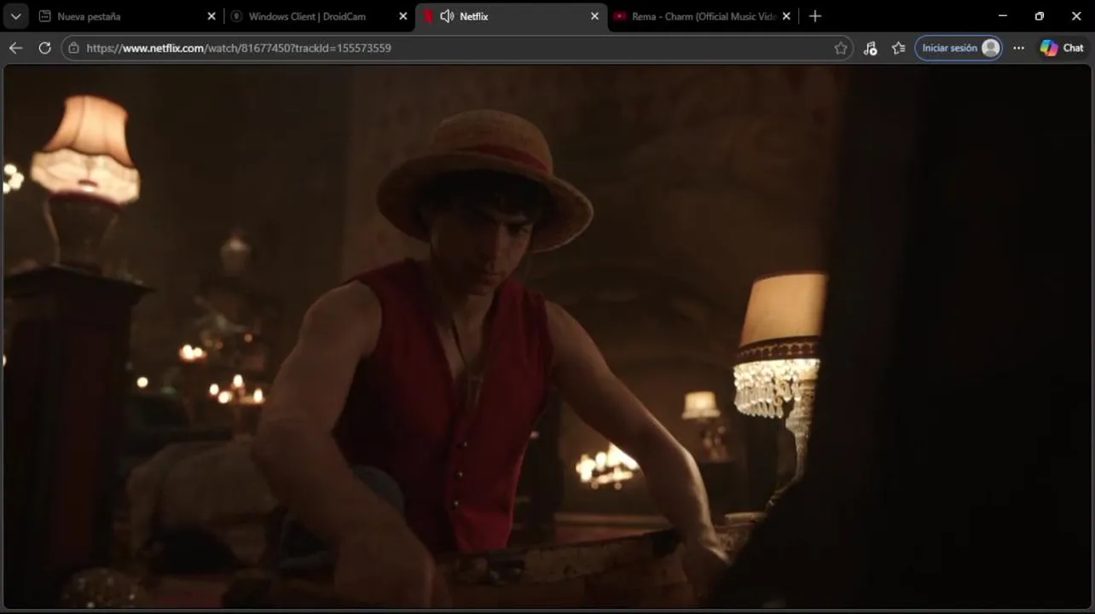The height and width of the screenshot is (614, 1095).
Task: Switch to Windows Client DroidCam tab
Action: point(320,16)
